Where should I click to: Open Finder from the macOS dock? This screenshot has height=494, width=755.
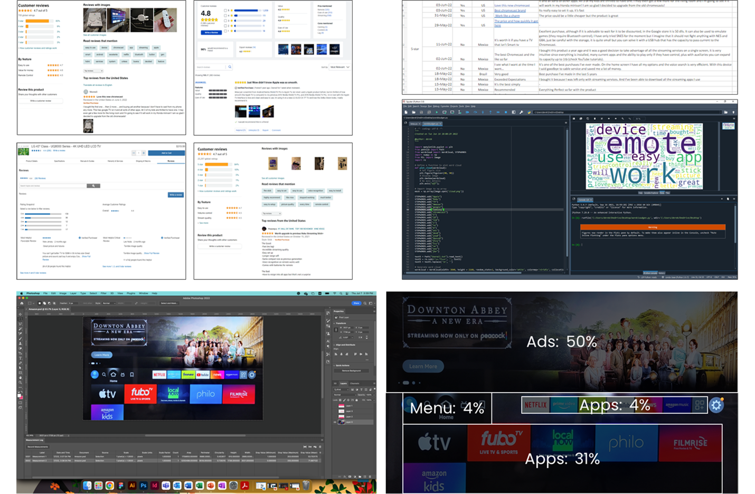pos(87,486)
